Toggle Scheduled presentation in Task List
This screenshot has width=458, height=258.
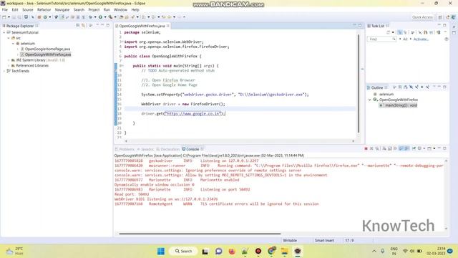(x=406, y=32)
